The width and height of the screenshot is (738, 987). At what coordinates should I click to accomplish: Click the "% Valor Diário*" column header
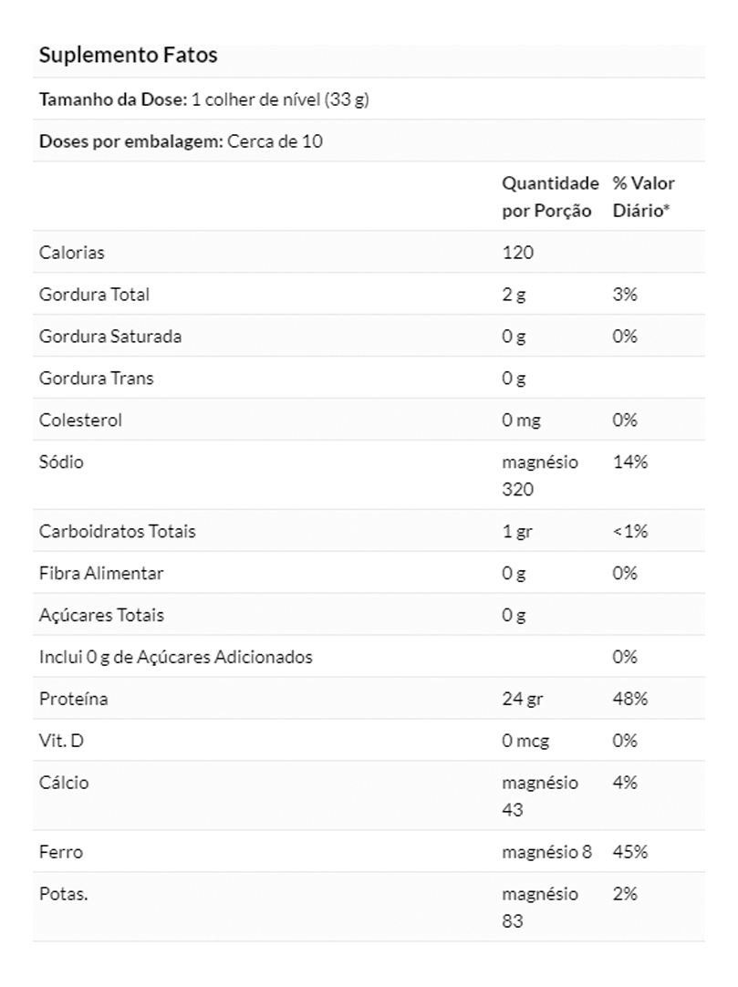point(643,197)
